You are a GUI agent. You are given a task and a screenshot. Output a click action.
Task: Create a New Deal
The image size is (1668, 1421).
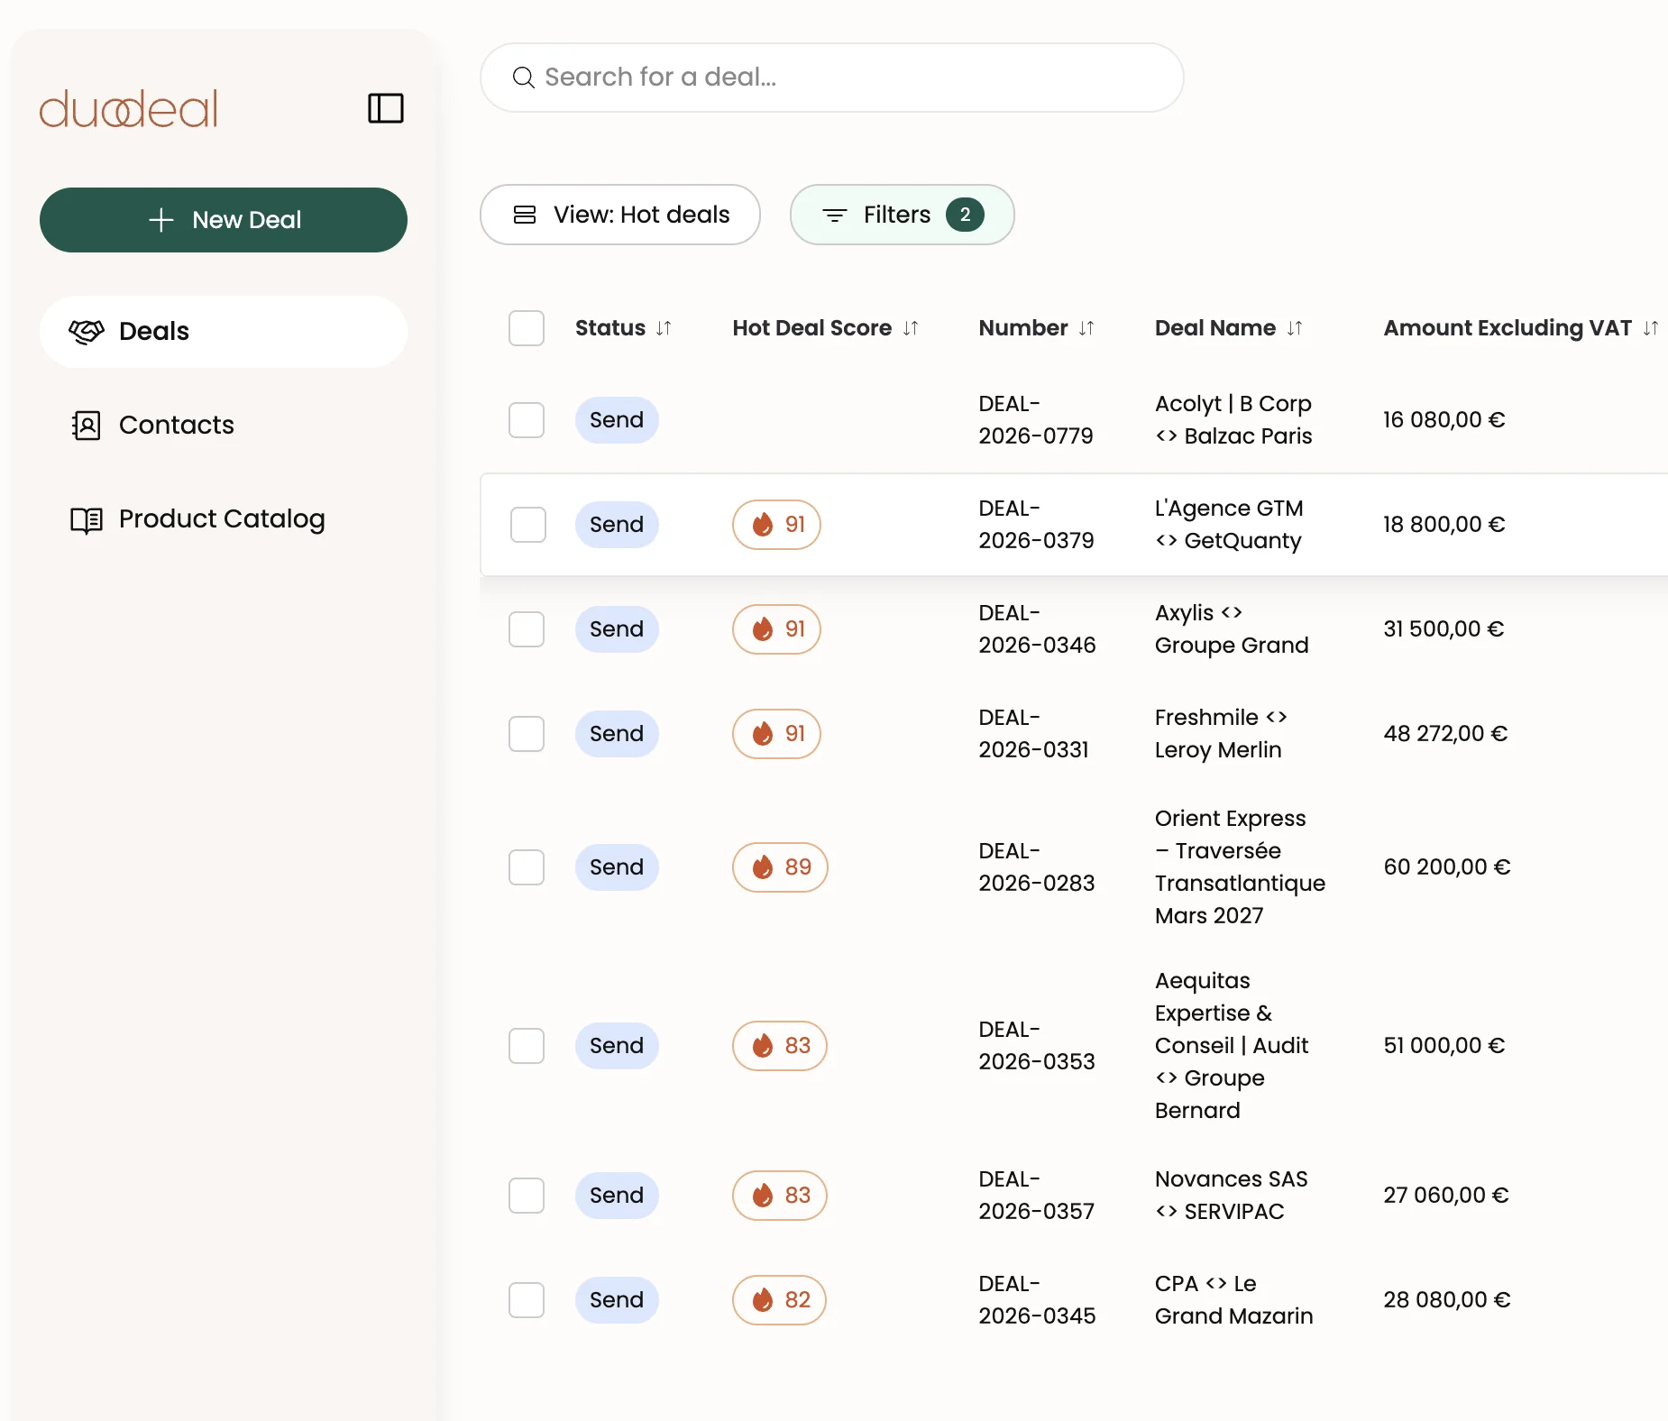point(224,220)
